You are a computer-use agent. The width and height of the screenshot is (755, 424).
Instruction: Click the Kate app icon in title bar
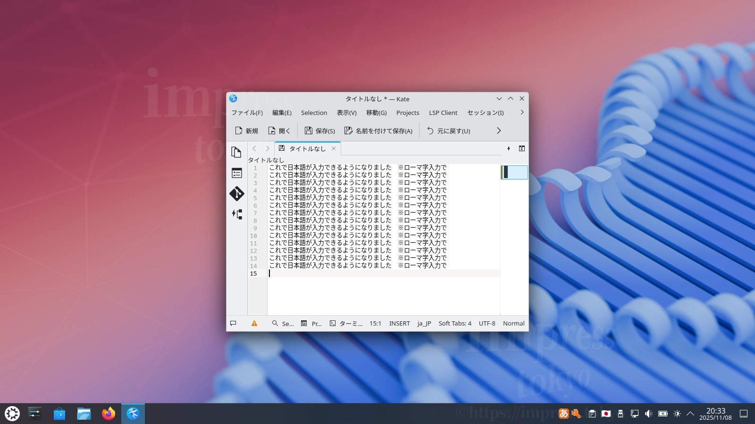[233, 98]
